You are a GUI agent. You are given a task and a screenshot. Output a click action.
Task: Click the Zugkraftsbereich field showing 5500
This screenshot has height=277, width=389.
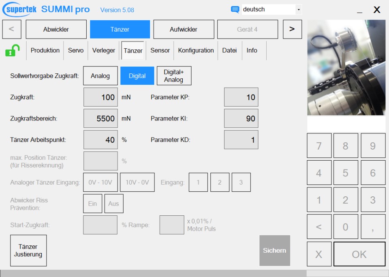pyautogui.click(x=100, y=118)
